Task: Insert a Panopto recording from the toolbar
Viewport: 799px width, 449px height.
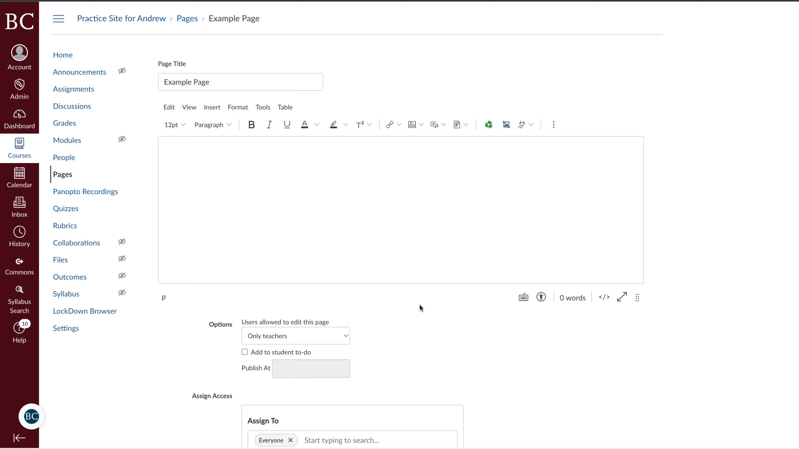Action: click(x=489, y=124)
